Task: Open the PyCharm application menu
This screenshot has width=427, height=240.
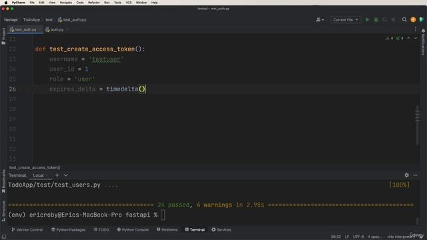Action: [x=19, y=3]
